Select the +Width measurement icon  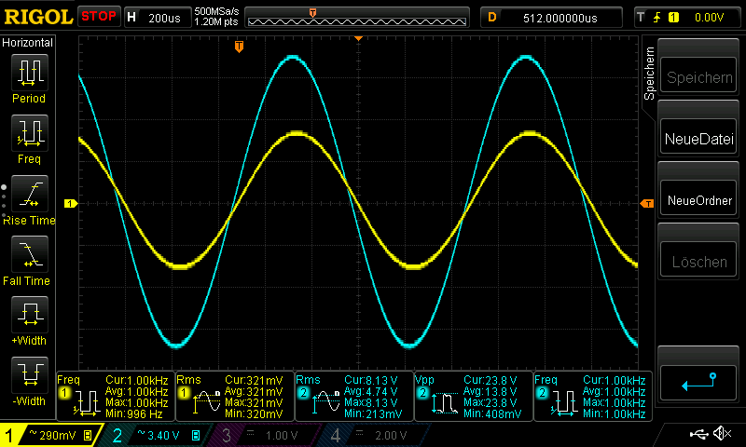point(30,315)
